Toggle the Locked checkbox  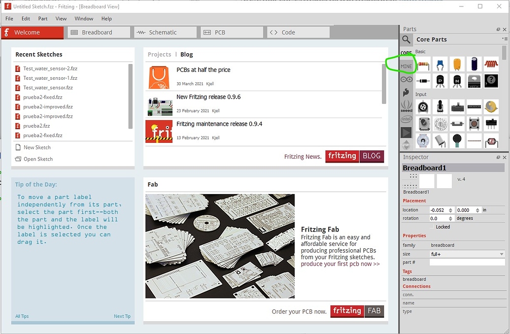point(432,227)
